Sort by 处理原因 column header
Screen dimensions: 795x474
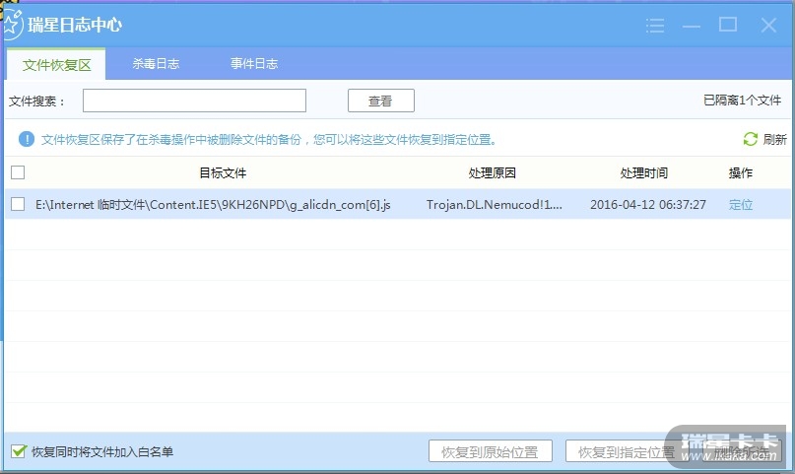tap(492, 172)
